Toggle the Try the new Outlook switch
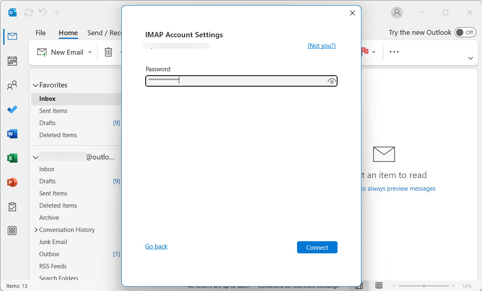This screenshot has height=291, width=482. tap(465, 32)
